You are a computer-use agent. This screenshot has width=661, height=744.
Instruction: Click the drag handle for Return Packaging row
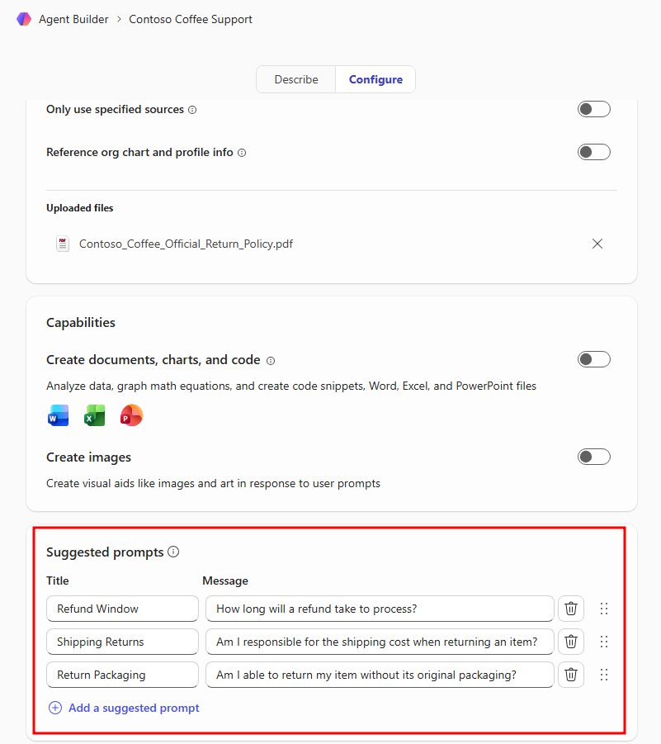pyautogui.click(x=604, y=675)
